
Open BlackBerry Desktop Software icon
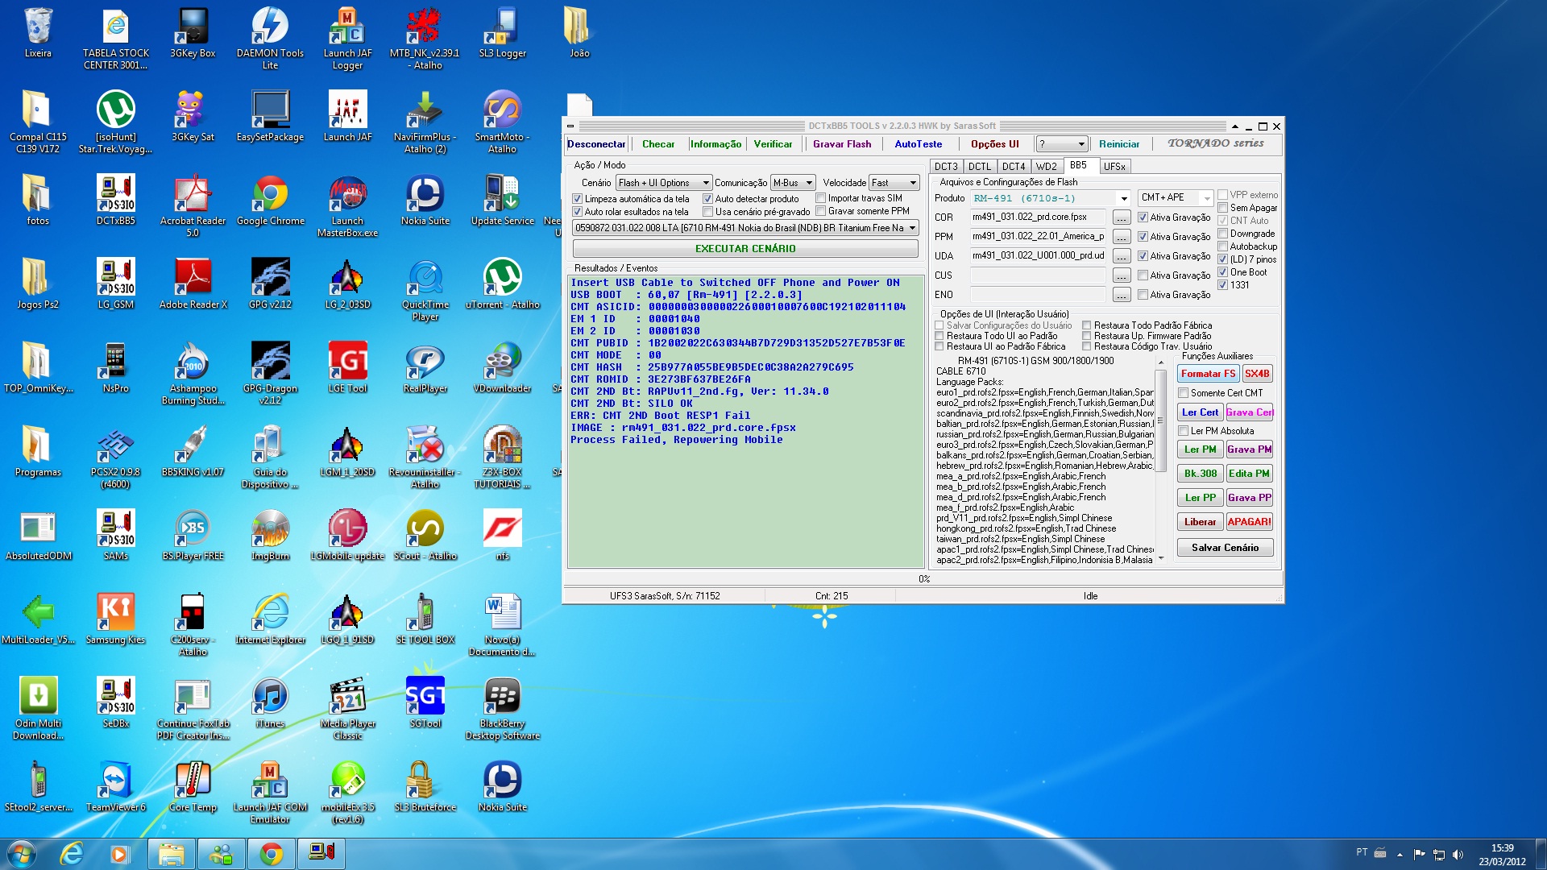(502, 709)
